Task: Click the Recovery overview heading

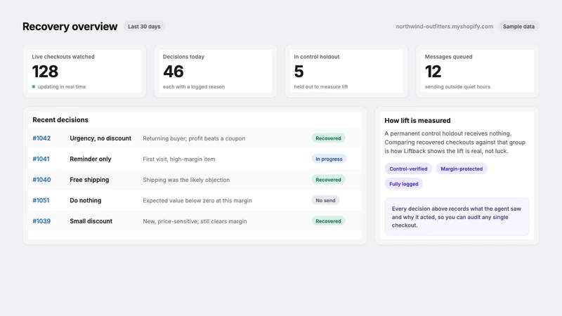Action: pos(70,27)
